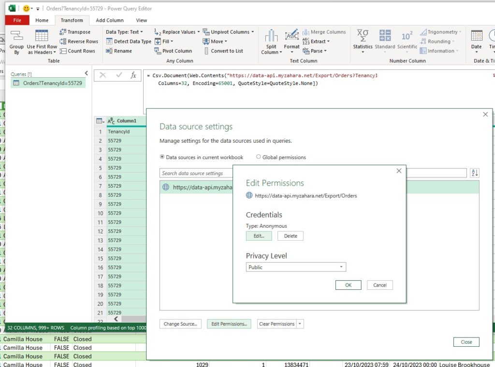Click the formula bar fx icon
Screen dimensions: 495x367
pos(133,75)
